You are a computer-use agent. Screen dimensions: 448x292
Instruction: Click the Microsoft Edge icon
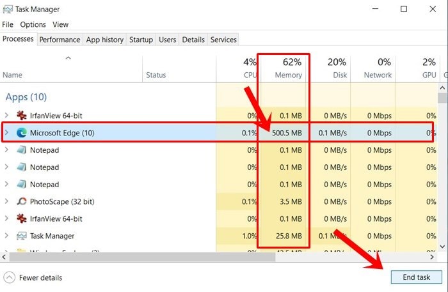pos(21,133)
